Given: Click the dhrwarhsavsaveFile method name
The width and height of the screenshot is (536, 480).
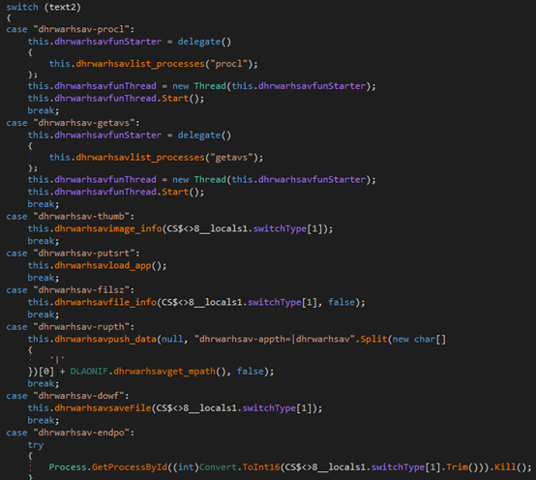Looking at the screenshot, I should click(x=103, y=408).
